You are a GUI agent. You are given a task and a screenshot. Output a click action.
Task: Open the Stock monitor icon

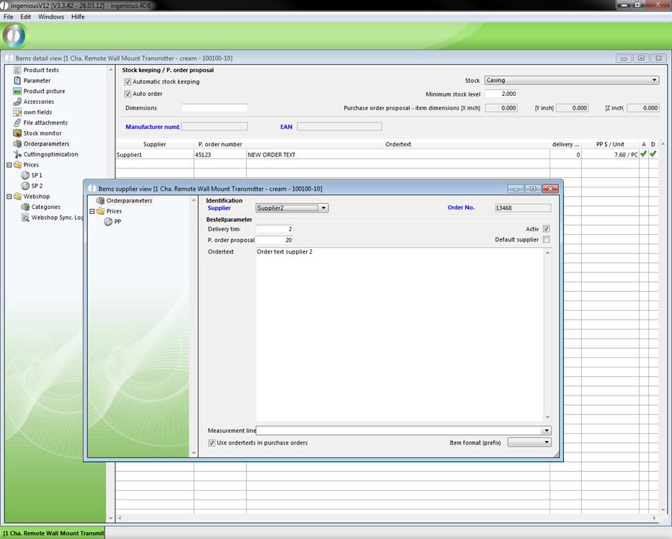(x=18, y=133)
